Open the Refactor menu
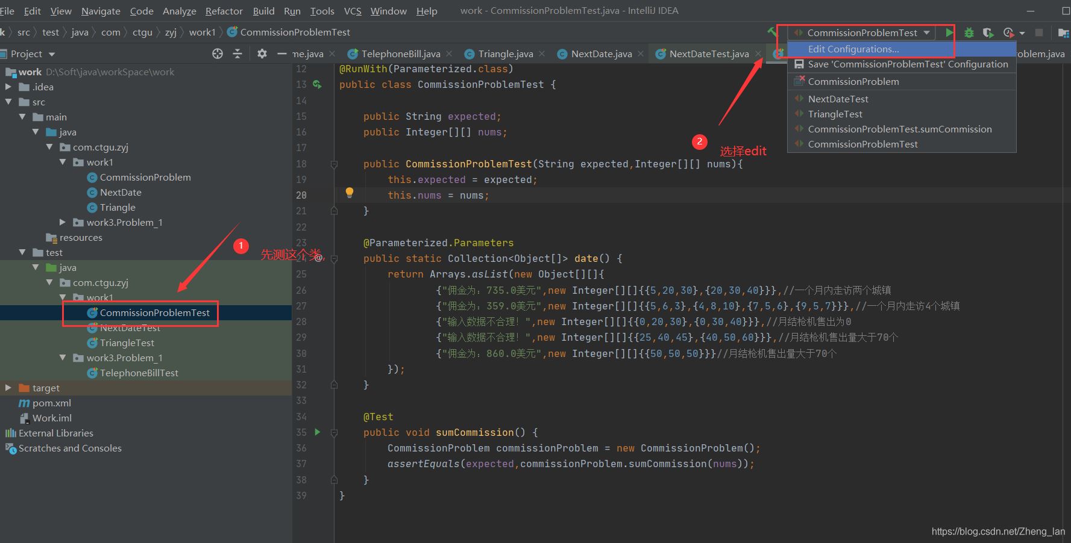Image resolution: width=1071 pixels, height=543 pixels. coord(224,11)
